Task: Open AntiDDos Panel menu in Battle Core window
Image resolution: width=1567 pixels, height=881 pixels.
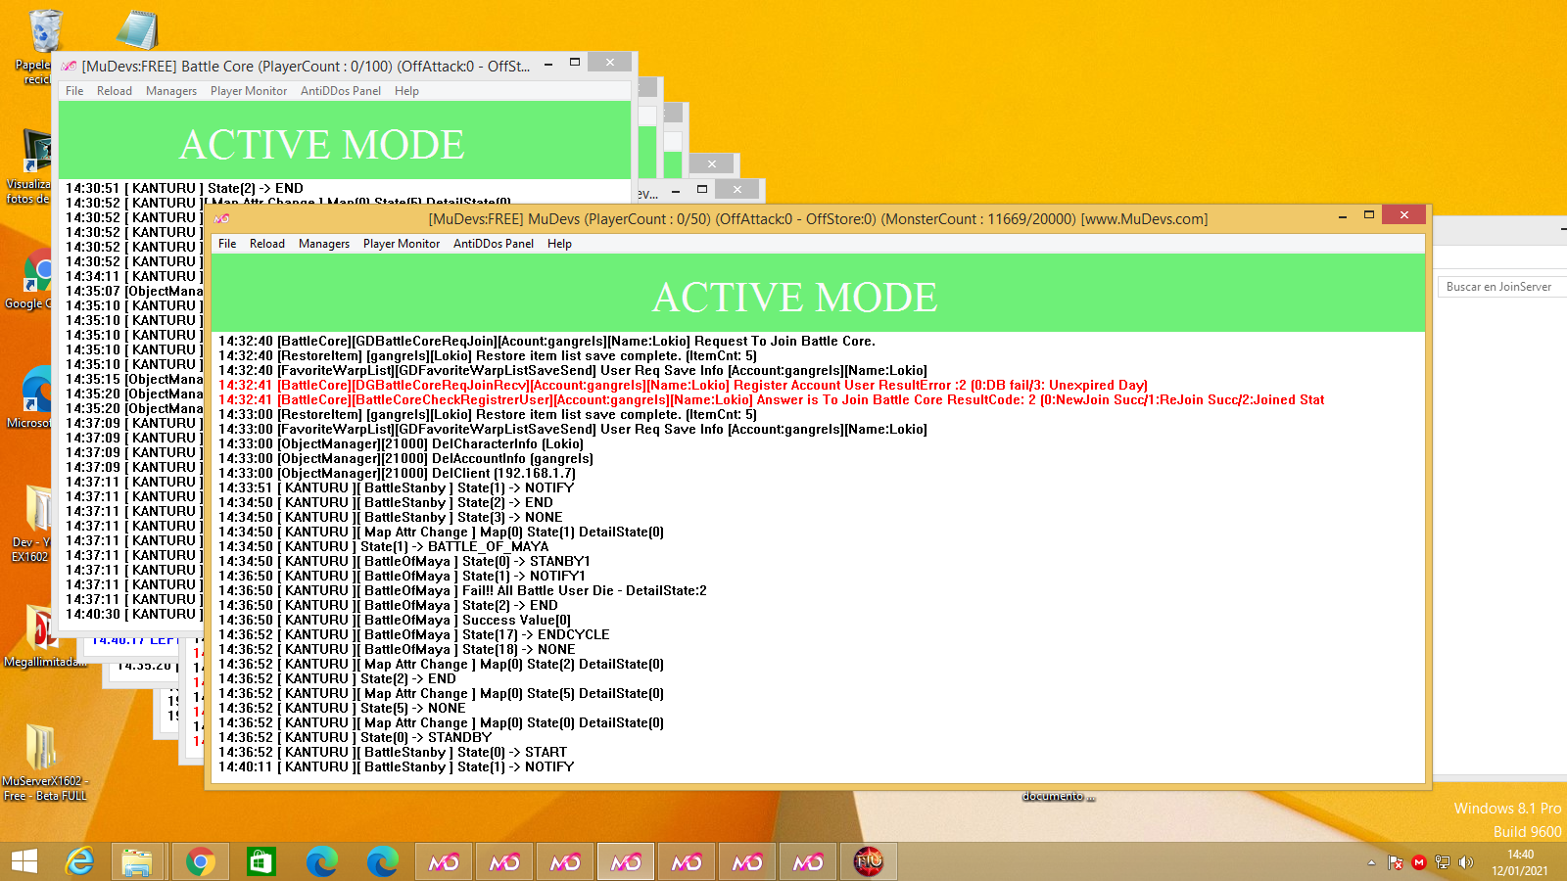Action: [x=341, y=91]
